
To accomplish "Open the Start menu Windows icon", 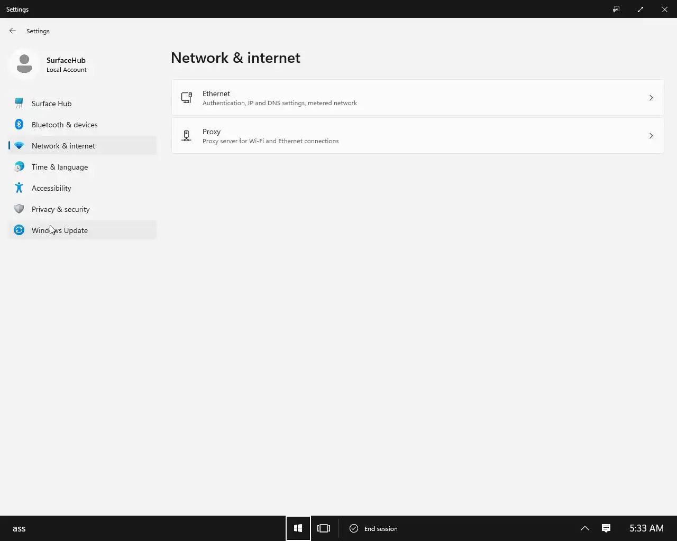I will [298, 528].
